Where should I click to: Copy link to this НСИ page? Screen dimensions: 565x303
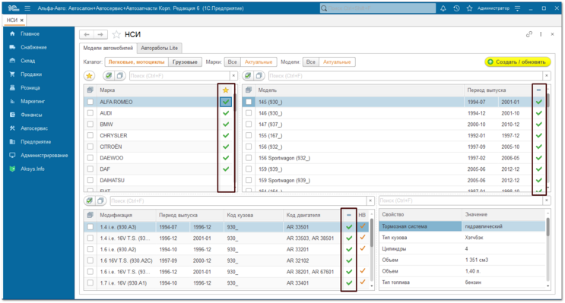tap(528, 34)
